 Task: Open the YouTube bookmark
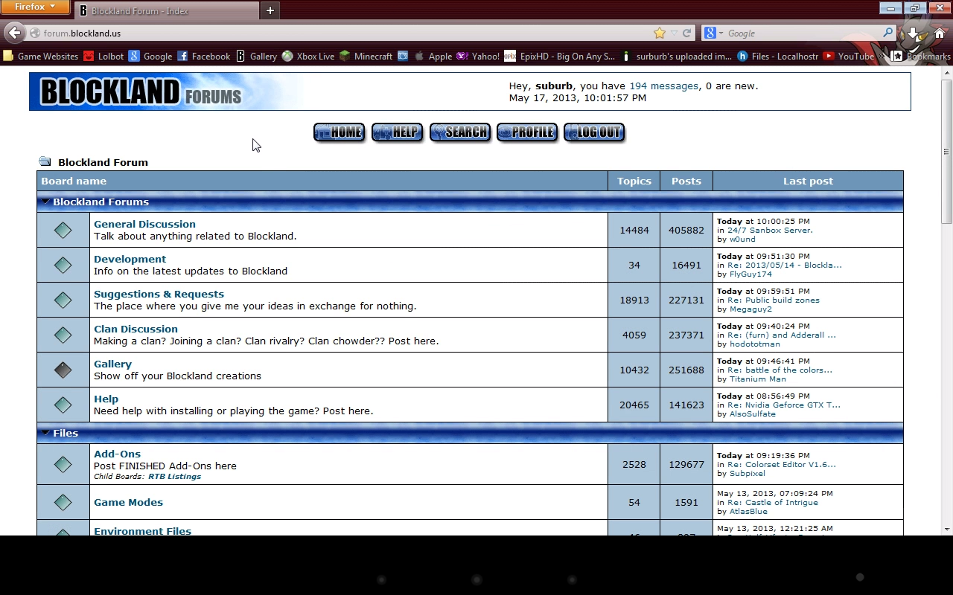849,56
